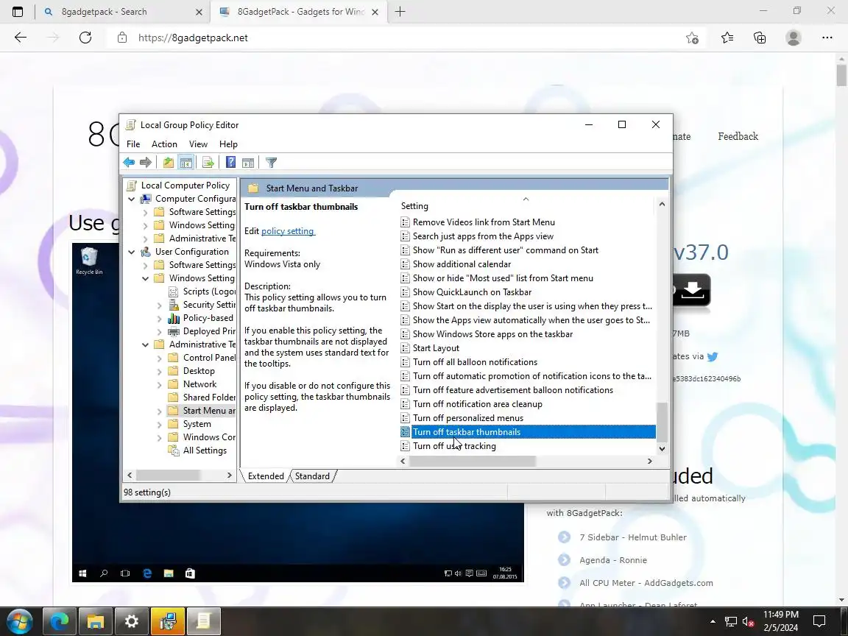Open the Action menu
The height and width of the screenshot is (636, 848).
164,144
